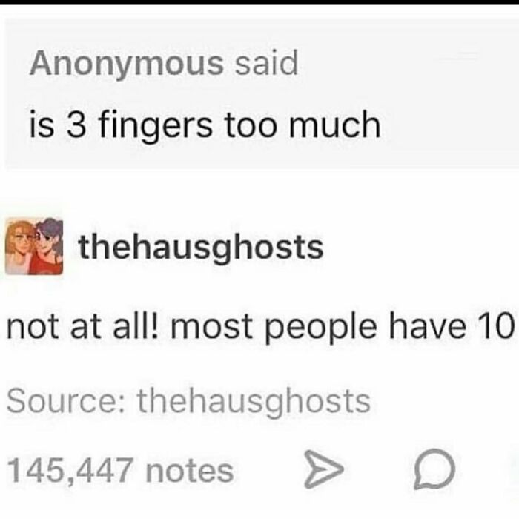The image size is (519, 519).
Task: Open the thehausghosts avatar picture
Action: 34,246
